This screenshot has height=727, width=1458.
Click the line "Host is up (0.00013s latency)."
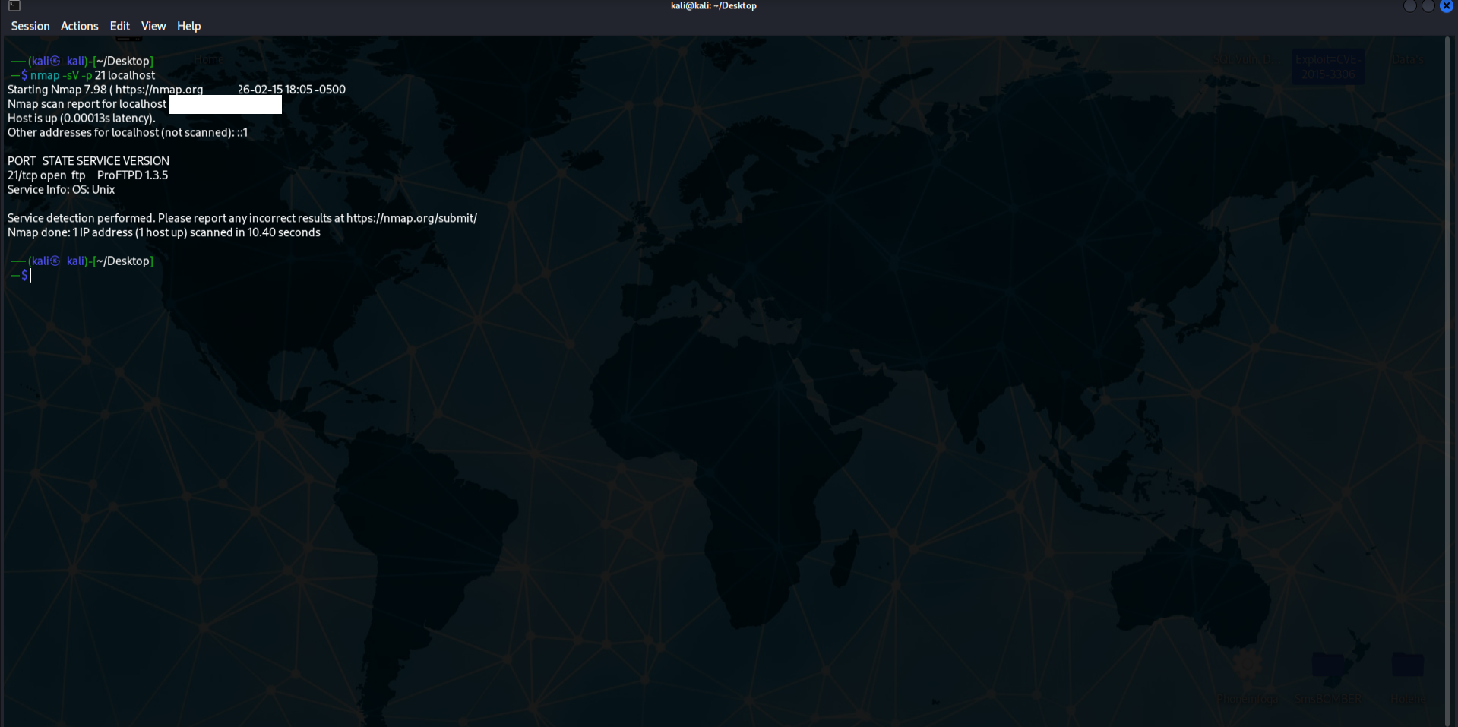click(x=81, y=119)
